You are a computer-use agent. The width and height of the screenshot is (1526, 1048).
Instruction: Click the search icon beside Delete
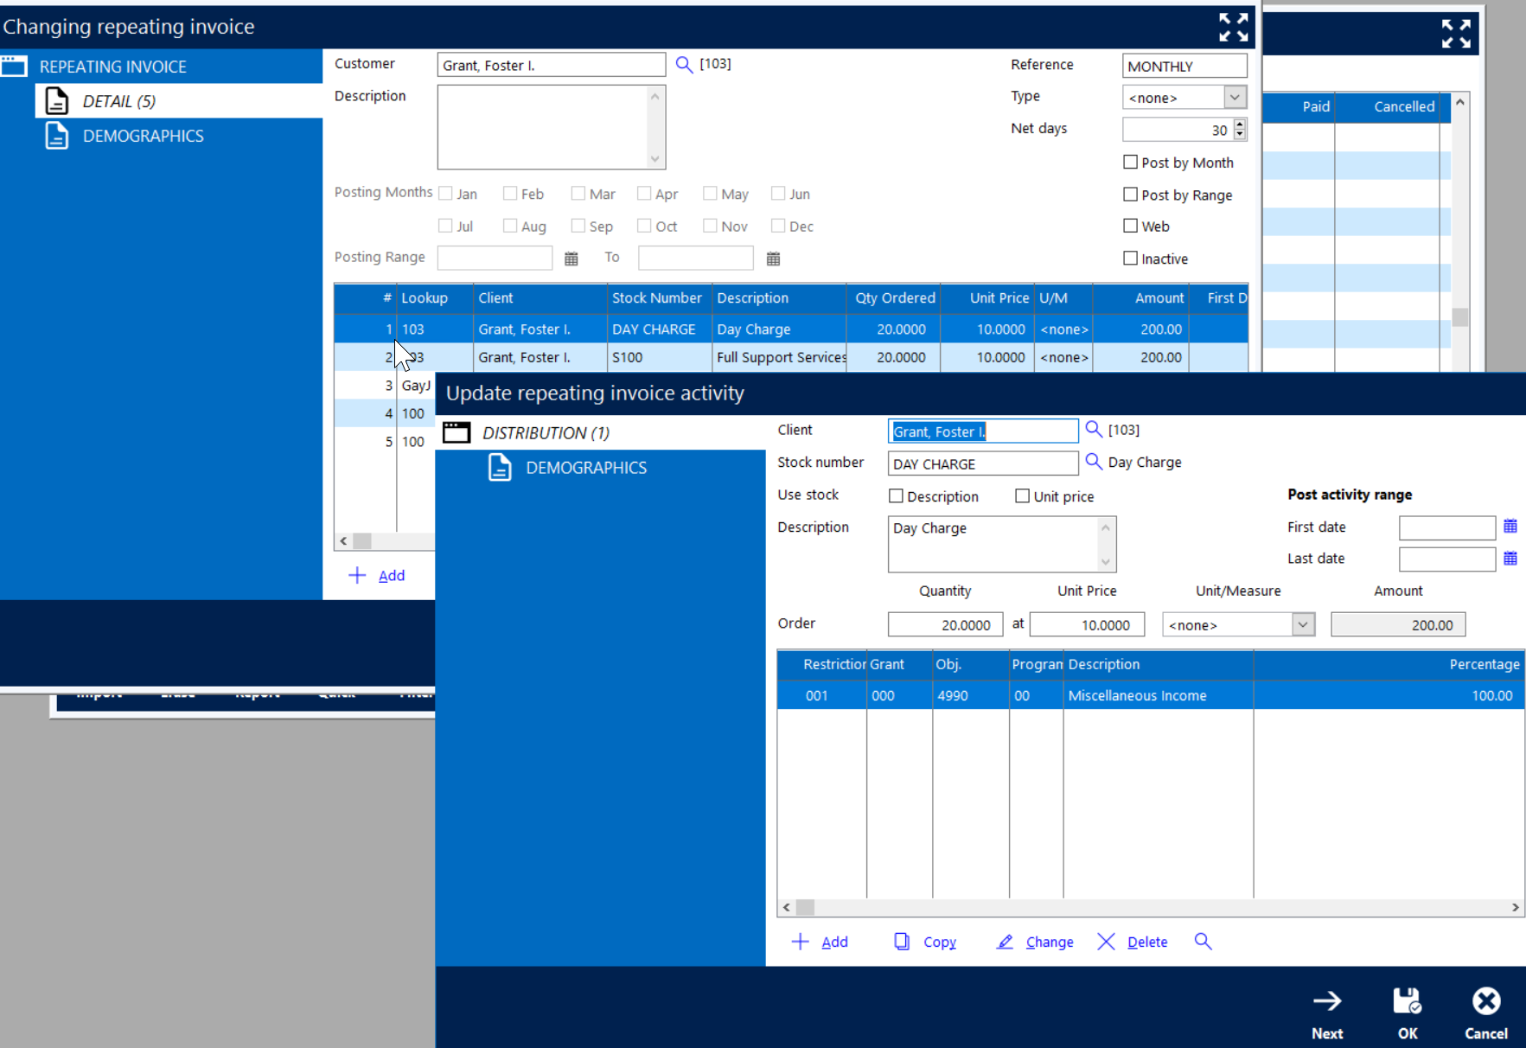click(x=1203, y=942)
